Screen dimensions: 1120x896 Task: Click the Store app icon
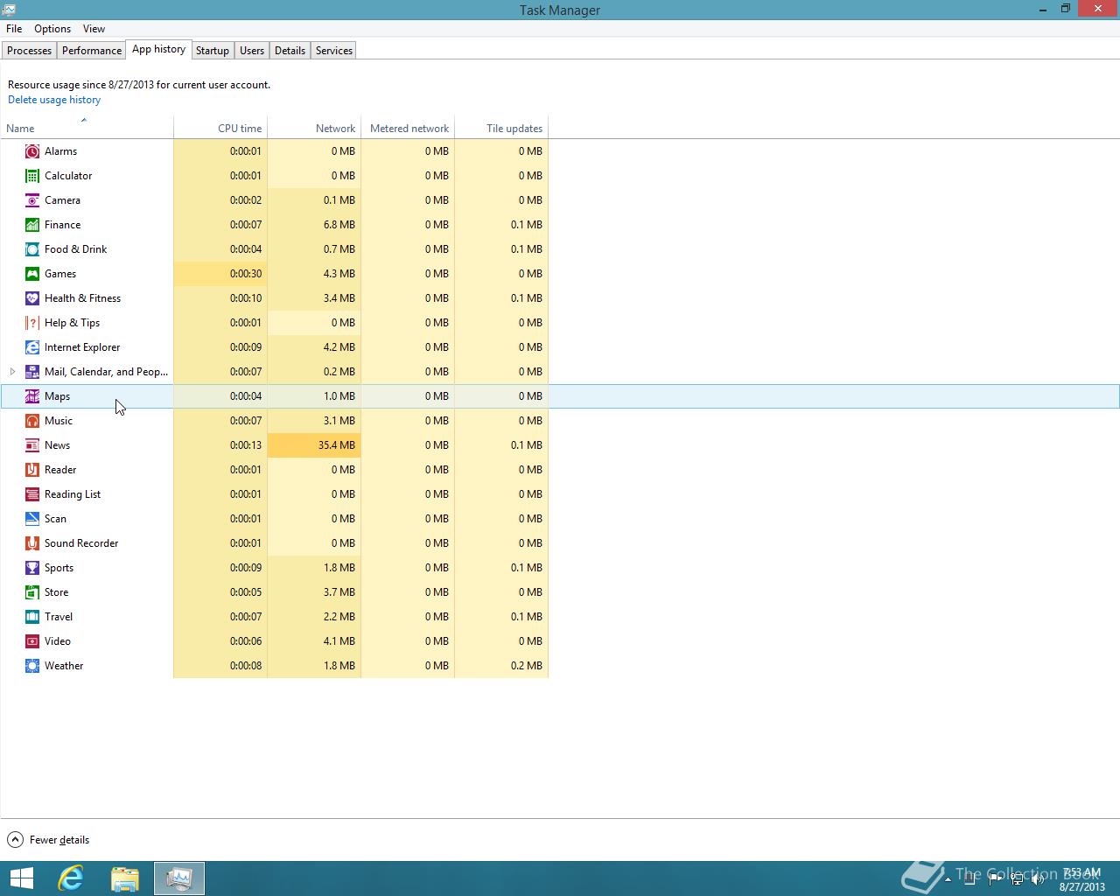[x=32, y=592]
